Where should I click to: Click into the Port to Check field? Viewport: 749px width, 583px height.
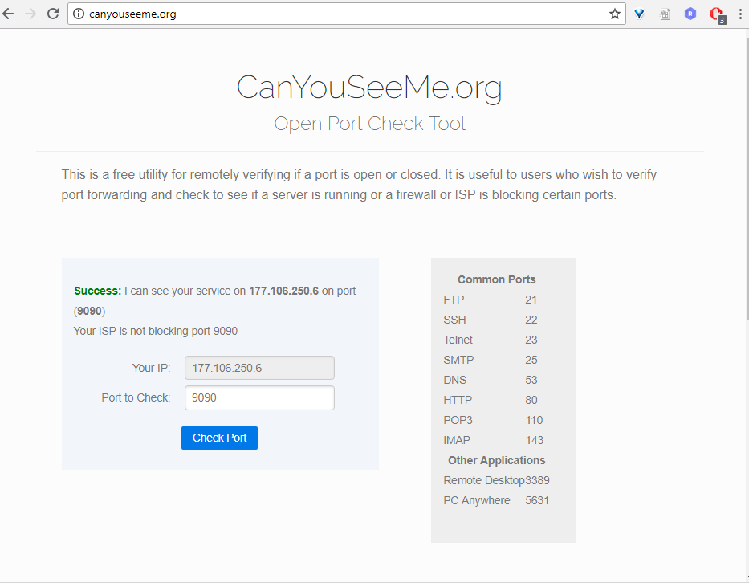[259, 397]
